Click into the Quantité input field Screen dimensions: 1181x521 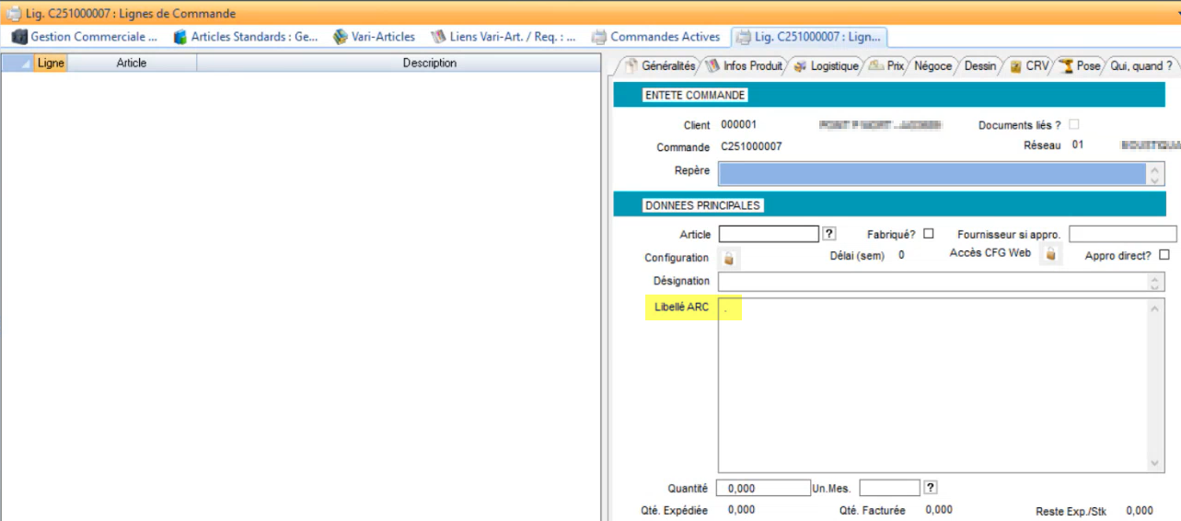(762, 488)
